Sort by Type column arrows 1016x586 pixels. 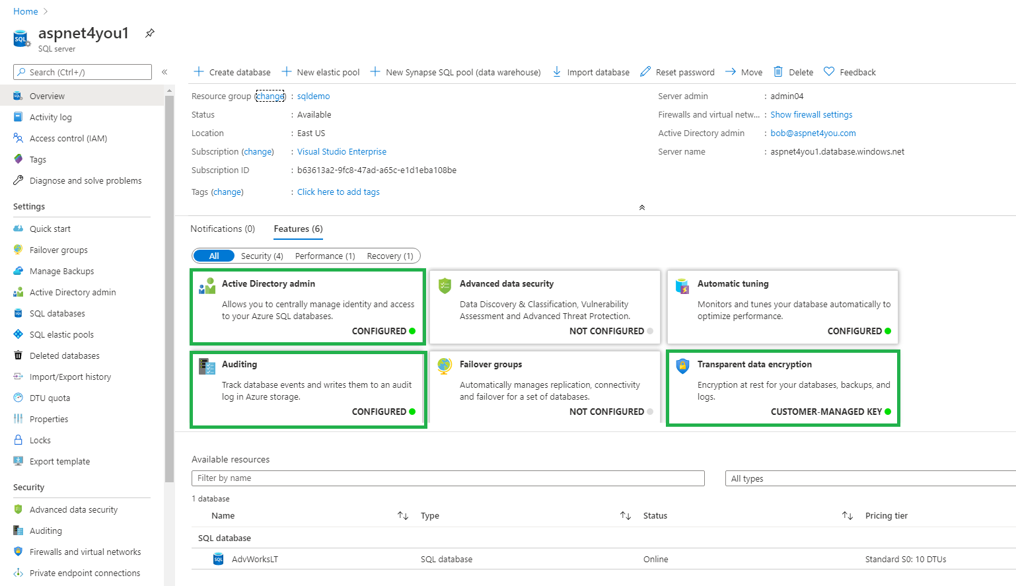[x=626, y=515]
